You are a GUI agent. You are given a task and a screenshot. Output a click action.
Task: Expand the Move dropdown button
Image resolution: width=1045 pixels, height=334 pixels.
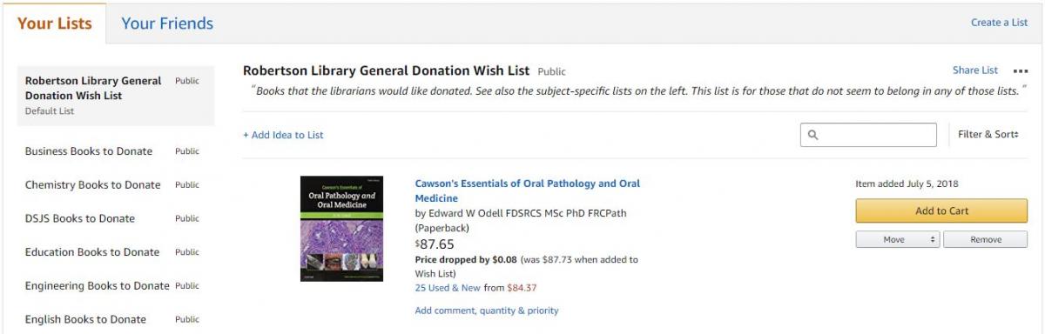tap(898, 239)
